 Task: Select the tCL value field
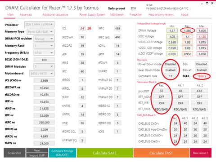tap(82, 28)
